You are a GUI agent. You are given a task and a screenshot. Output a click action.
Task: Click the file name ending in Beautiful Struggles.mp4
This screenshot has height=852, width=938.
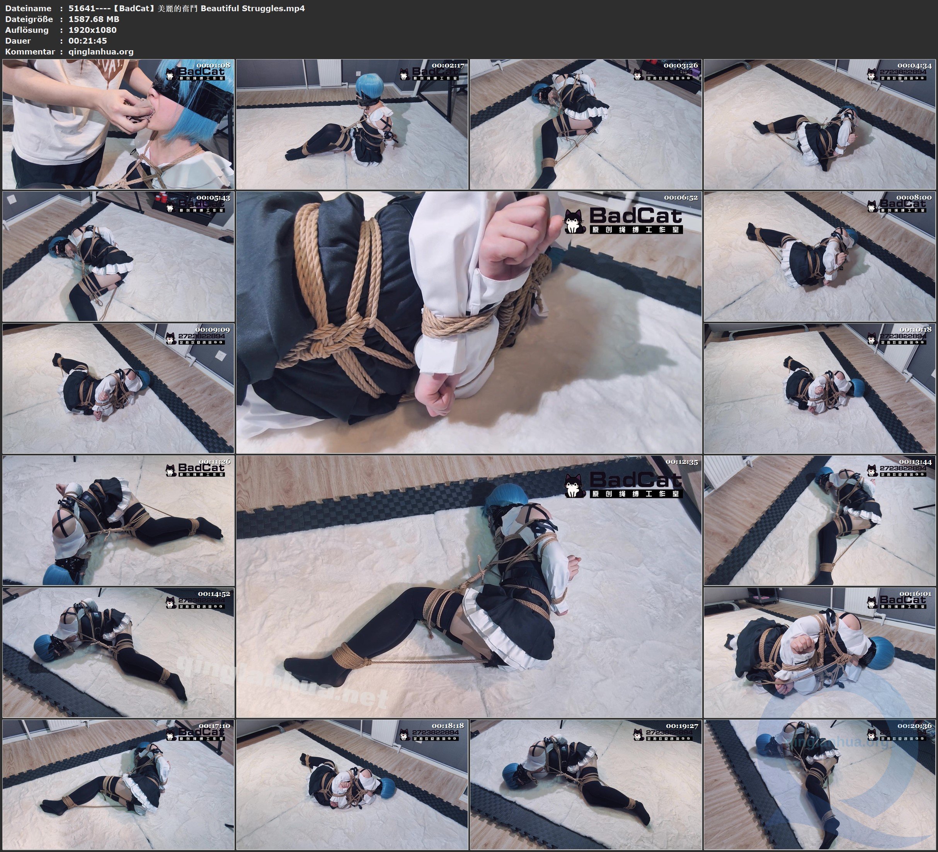[x=187, y=8]
